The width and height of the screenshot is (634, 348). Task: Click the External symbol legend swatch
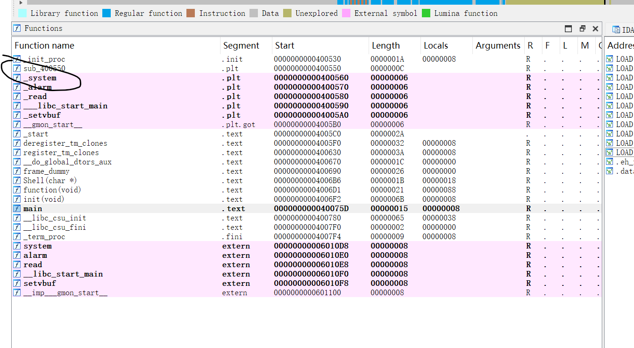click(346, 13)
